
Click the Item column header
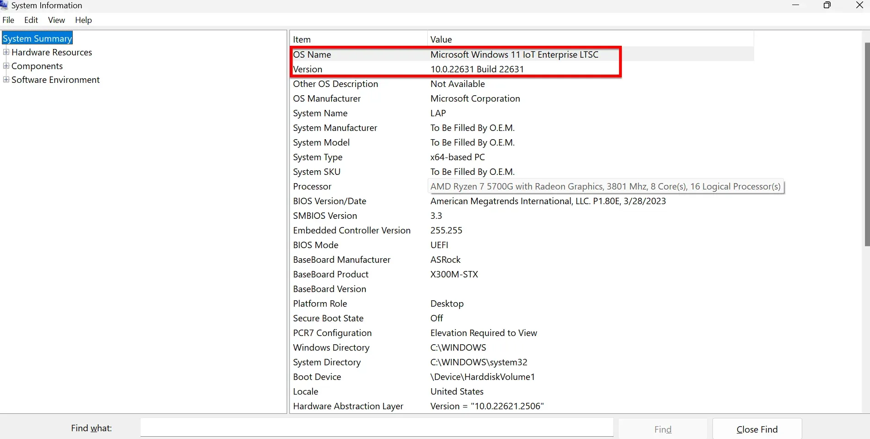pos(301,39)
